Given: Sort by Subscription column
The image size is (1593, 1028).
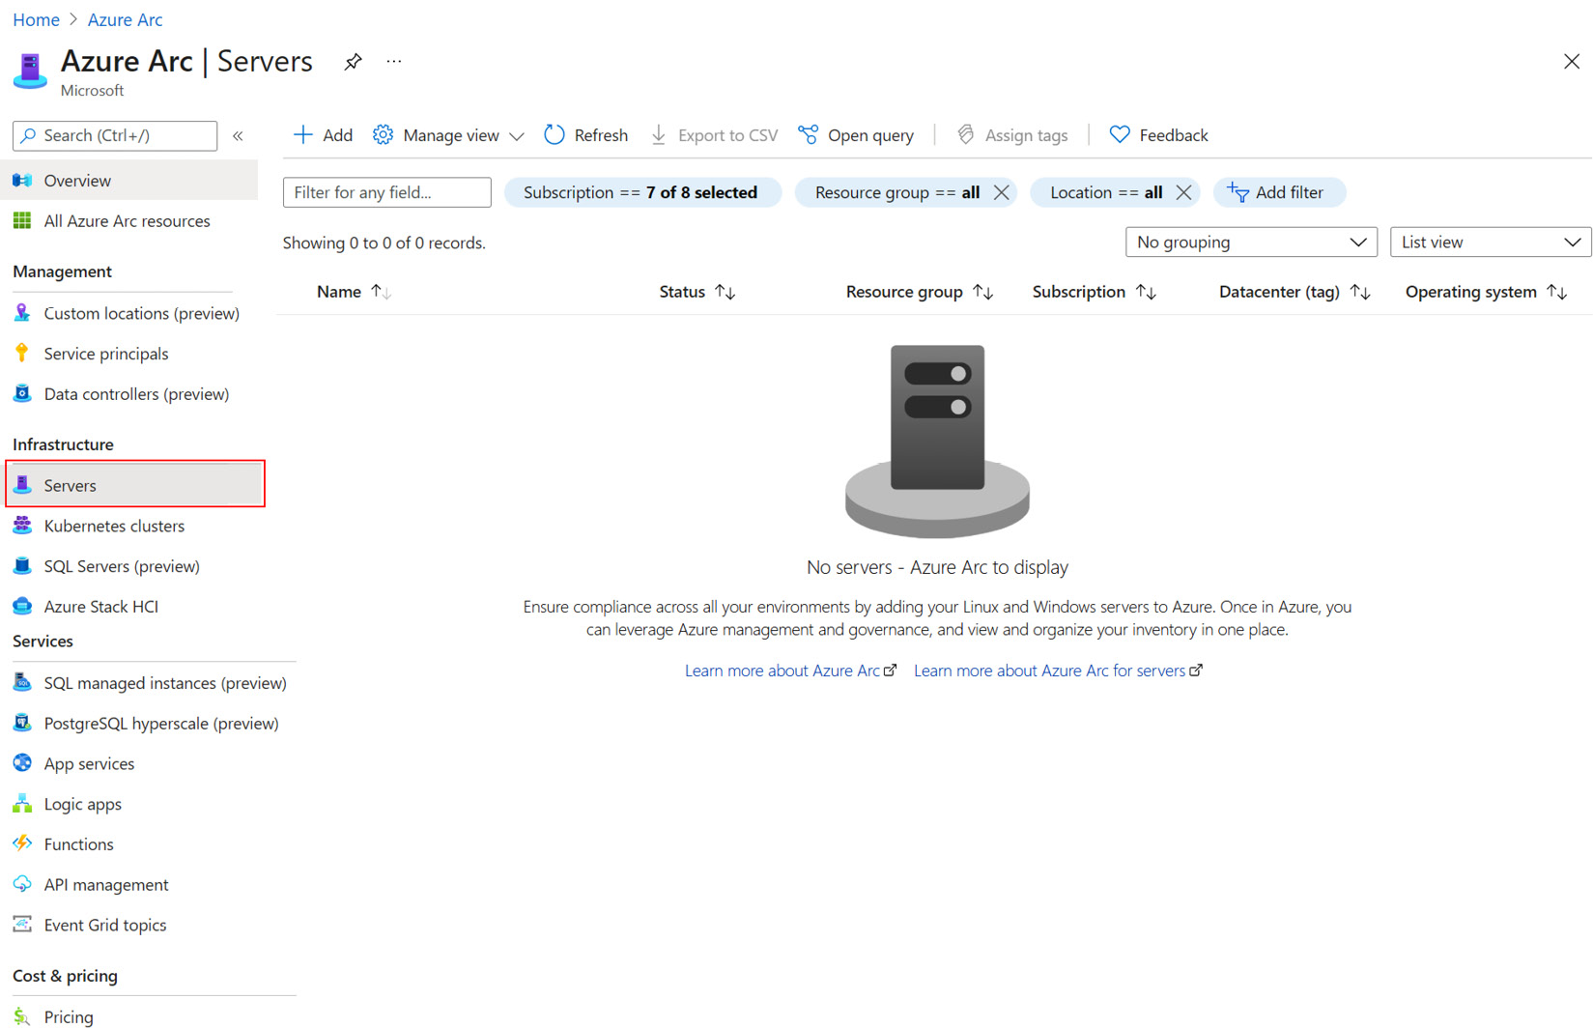Looking at the screenshot, I should pos(1094,292).
